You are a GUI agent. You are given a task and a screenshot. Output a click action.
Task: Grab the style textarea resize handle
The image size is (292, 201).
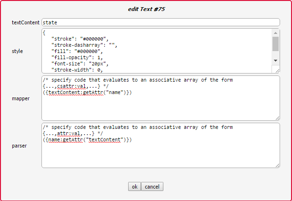pyautogui.click(x=277, y=70)
